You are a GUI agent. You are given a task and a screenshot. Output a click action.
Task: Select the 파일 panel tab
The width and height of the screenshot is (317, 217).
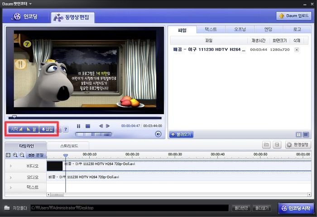coord(182,30)
